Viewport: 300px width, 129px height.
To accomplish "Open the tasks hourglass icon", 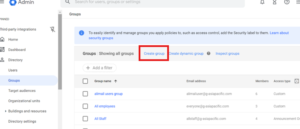I will click(x=275, y=2).
